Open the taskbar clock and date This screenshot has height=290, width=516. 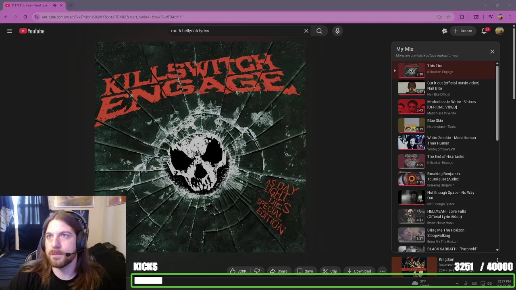[504, 284]
